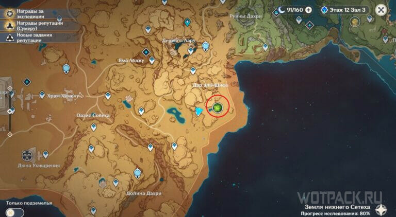
Task: Click the zoom-in button above zoom slider
Action: tap(10, 88)
